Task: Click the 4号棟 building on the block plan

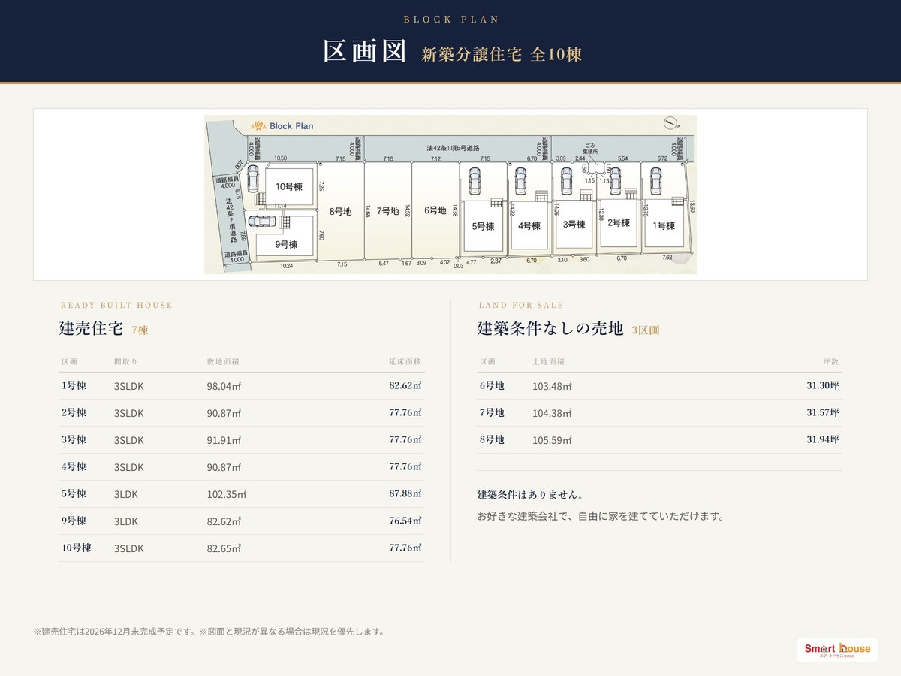Action: click(x=529, y=225)
